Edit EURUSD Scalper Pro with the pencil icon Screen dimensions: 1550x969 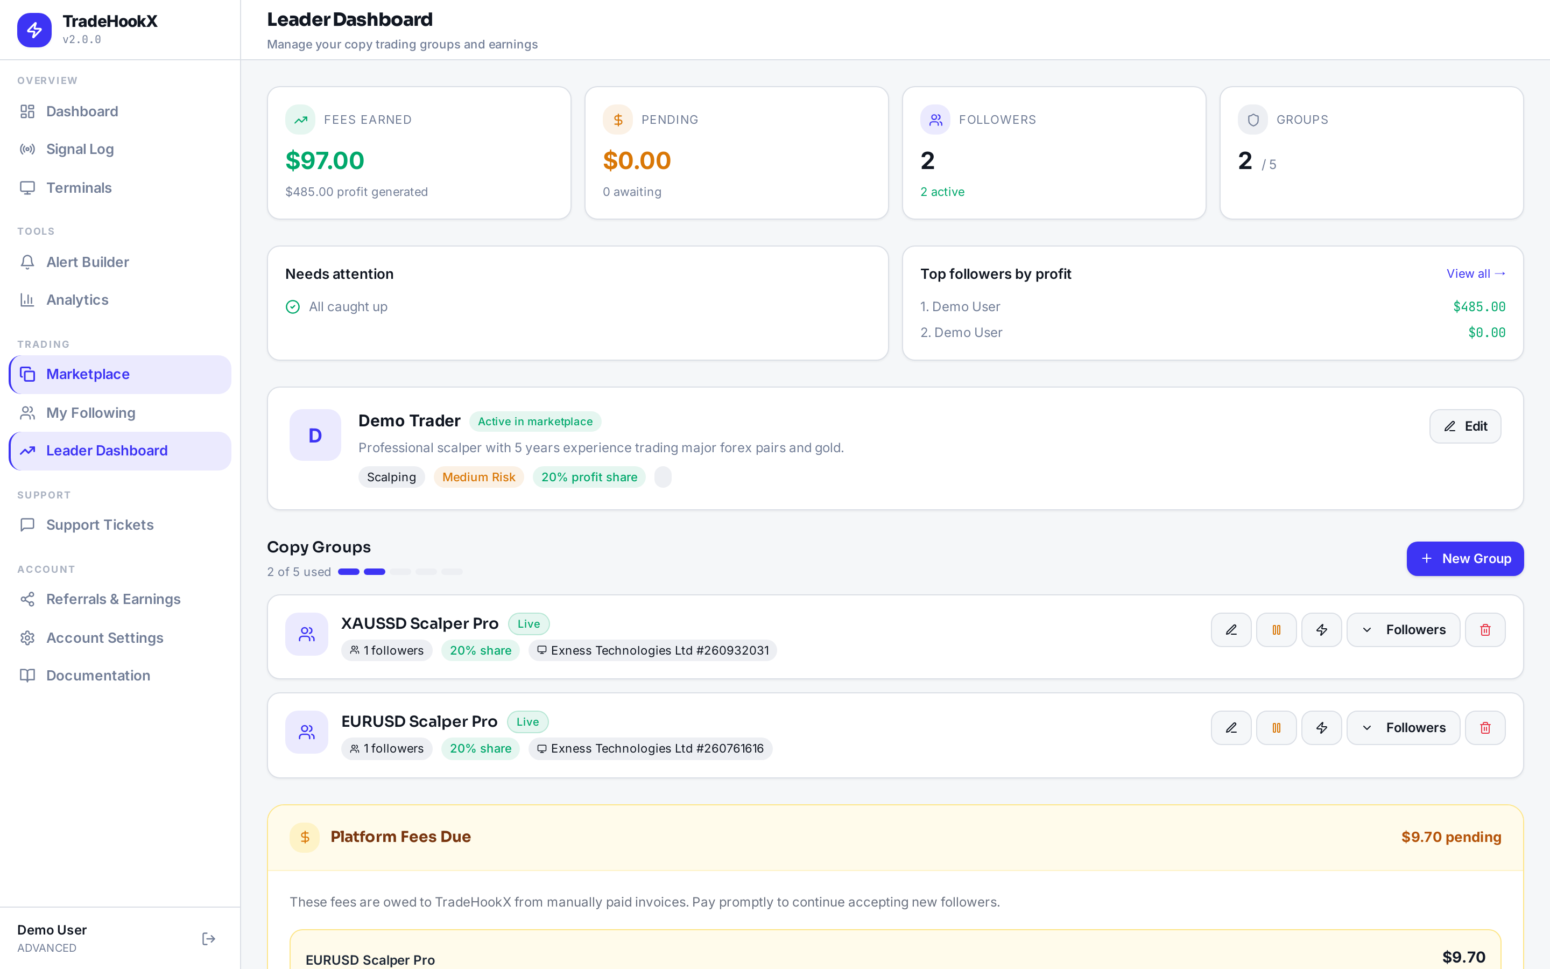(x=1231, y=728)
